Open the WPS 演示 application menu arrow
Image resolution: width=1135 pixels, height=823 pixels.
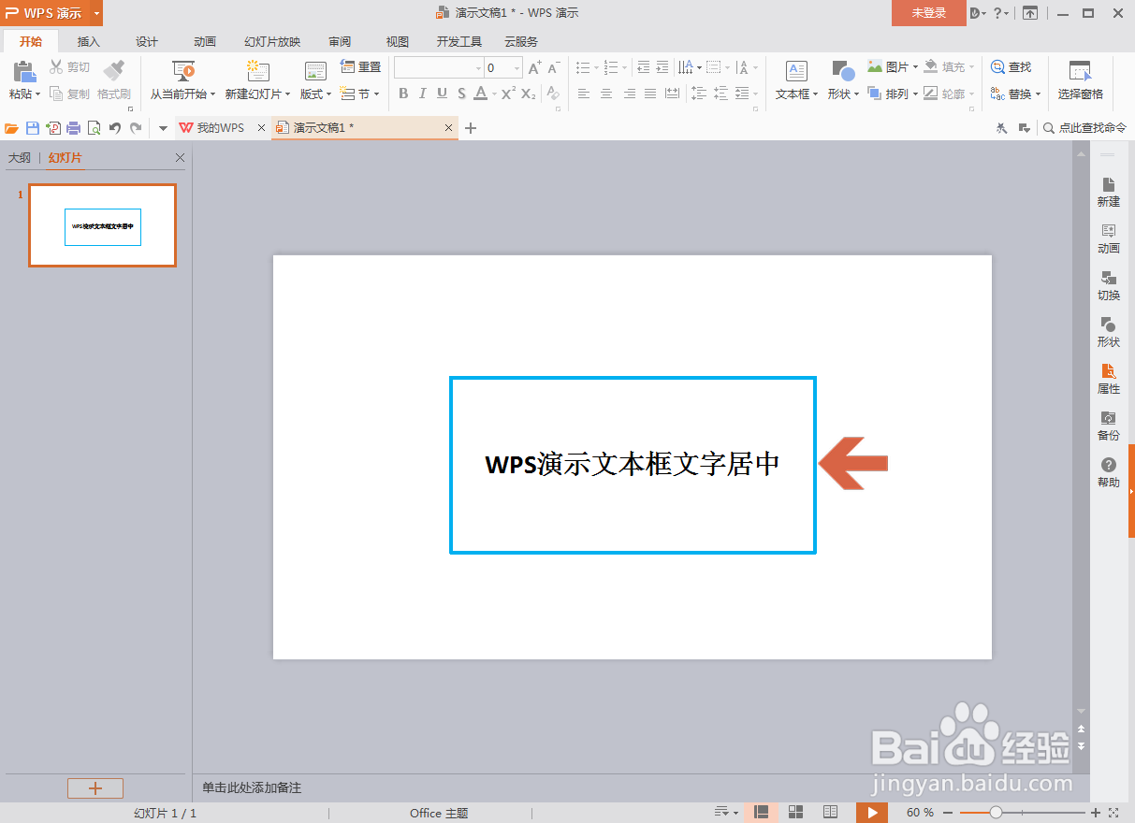coord(96,13)
